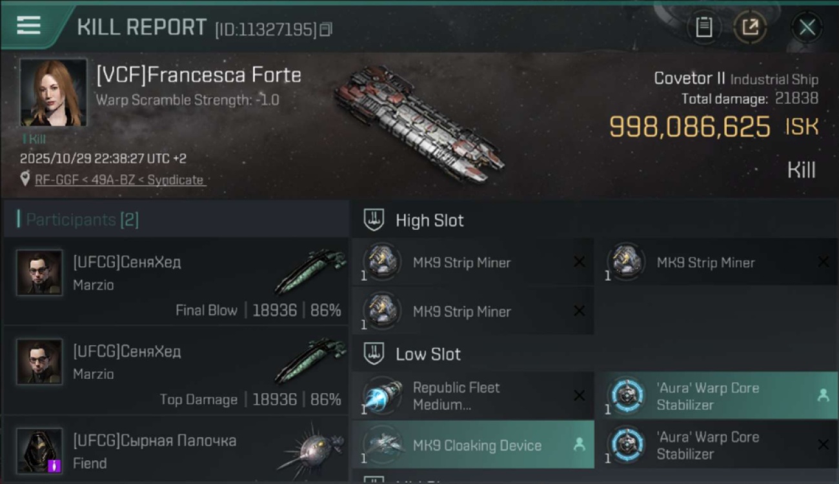Close the kill report window

(x=807, y=27)
